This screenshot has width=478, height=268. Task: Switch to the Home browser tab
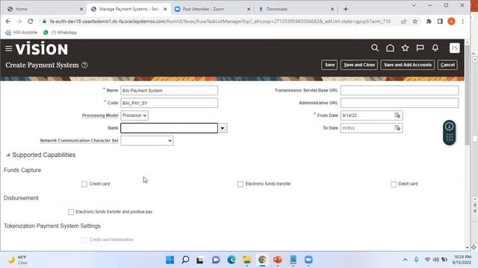[45, 9]
